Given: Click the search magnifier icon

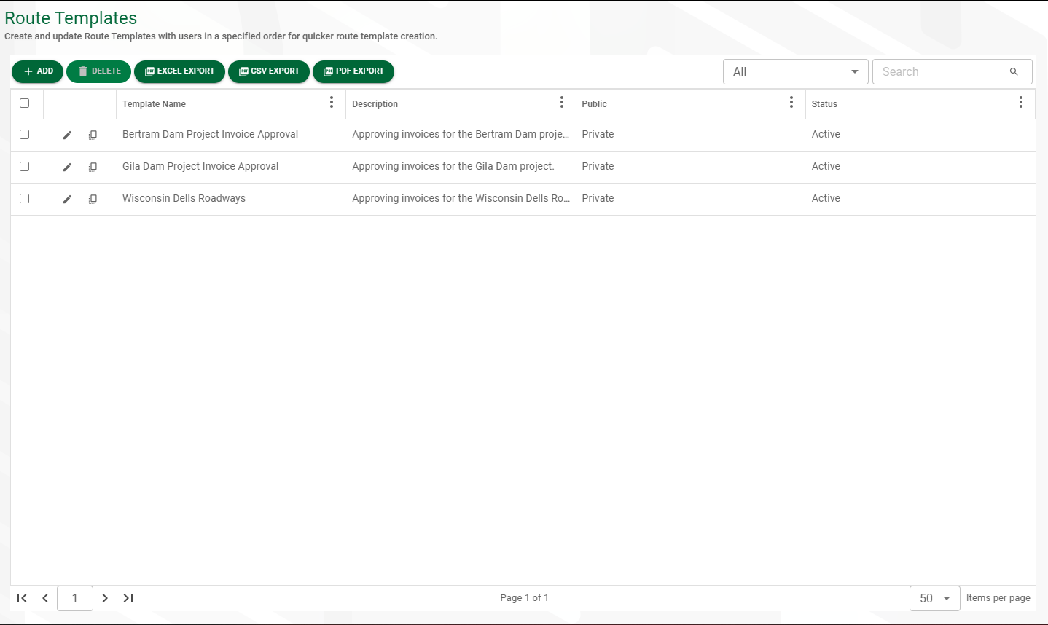Looking at the screenshot, I should [x=1014, y=71].
